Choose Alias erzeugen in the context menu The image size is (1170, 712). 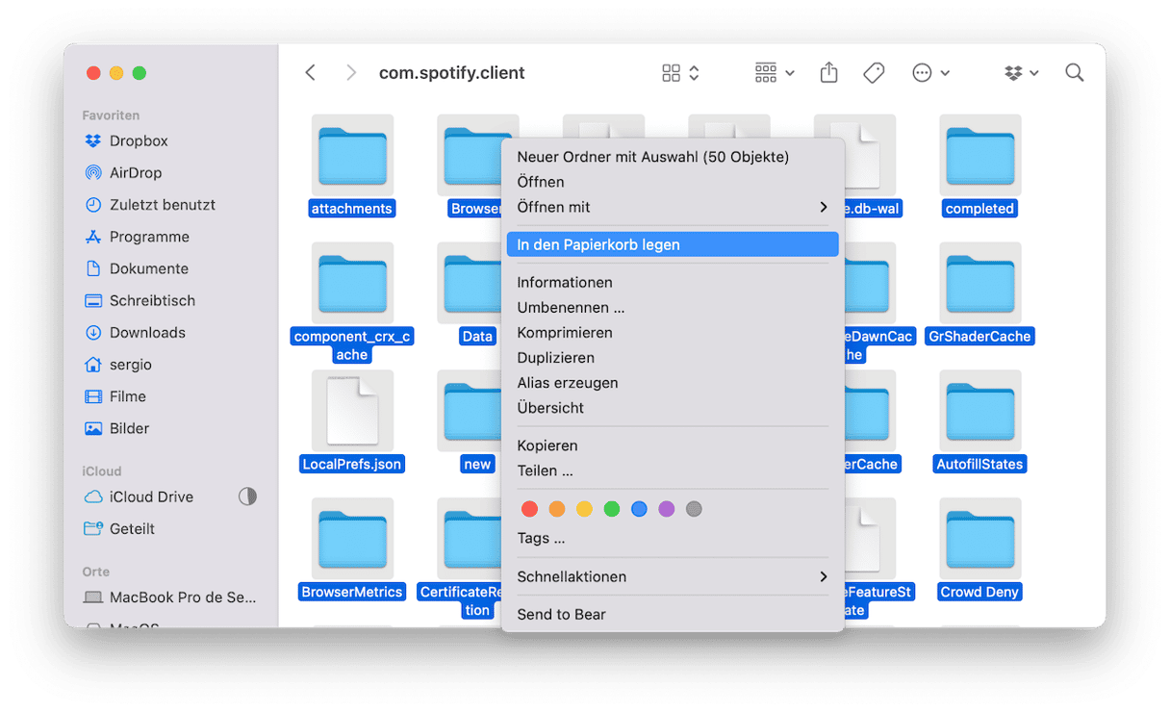tap(673, 382)
